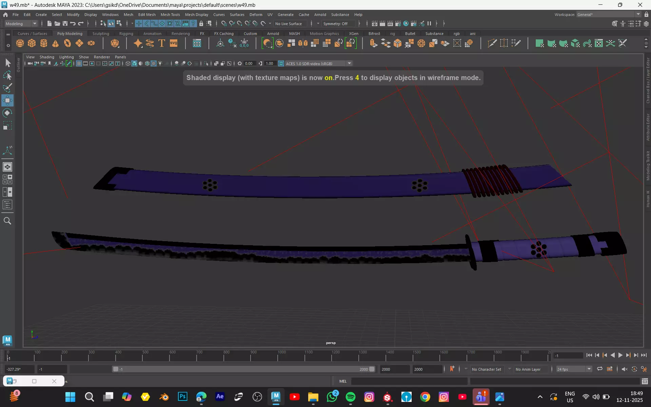Viewport: 651px width, 407px height.
Task: Open the Workspace General dropdown
Action: coord(609,14)
